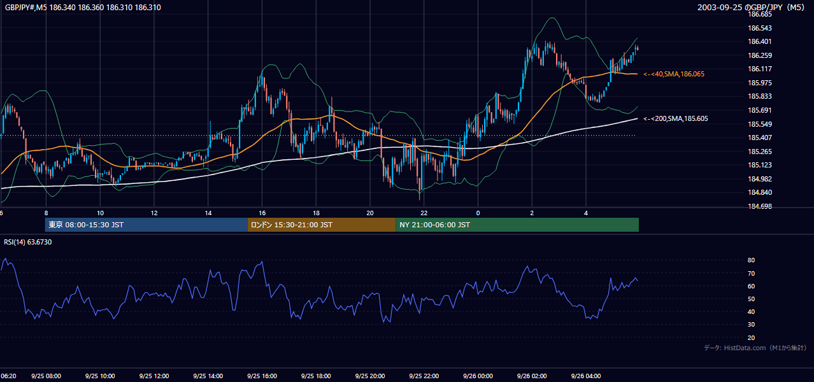814x382 pixels.
Task: Click price axis value 186.259
Action: click(x=760, y=55)
